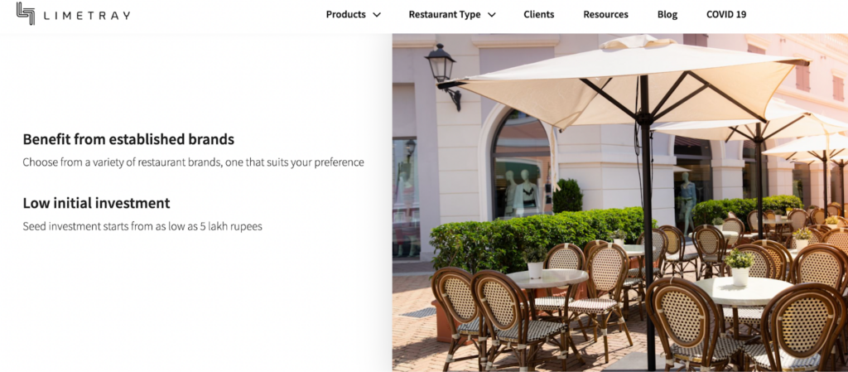Click the 'Choose from a variety' description text
Screen dimensions: 848x372
click(x=193, y=162)
